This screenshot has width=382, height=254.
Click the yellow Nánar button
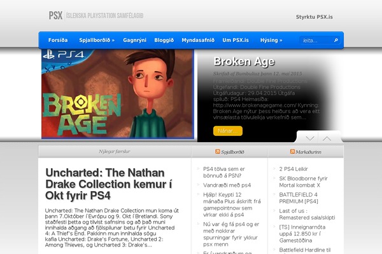pos(228,131)
